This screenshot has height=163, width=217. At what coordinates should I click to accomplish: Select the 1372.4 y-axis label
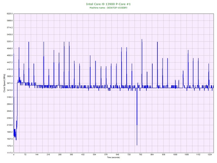tap(10, 146)
